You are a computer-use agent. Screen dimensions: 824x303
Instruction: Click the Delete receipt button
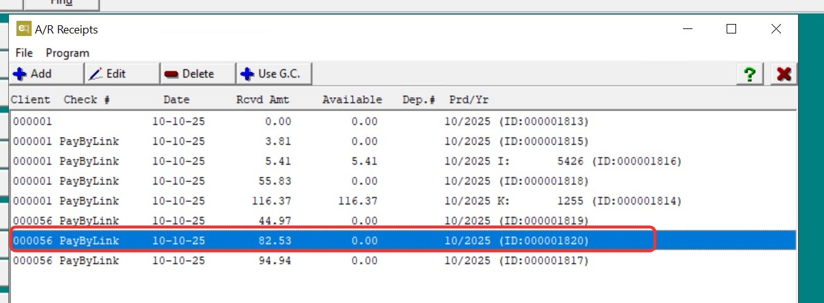pos(198,74)
